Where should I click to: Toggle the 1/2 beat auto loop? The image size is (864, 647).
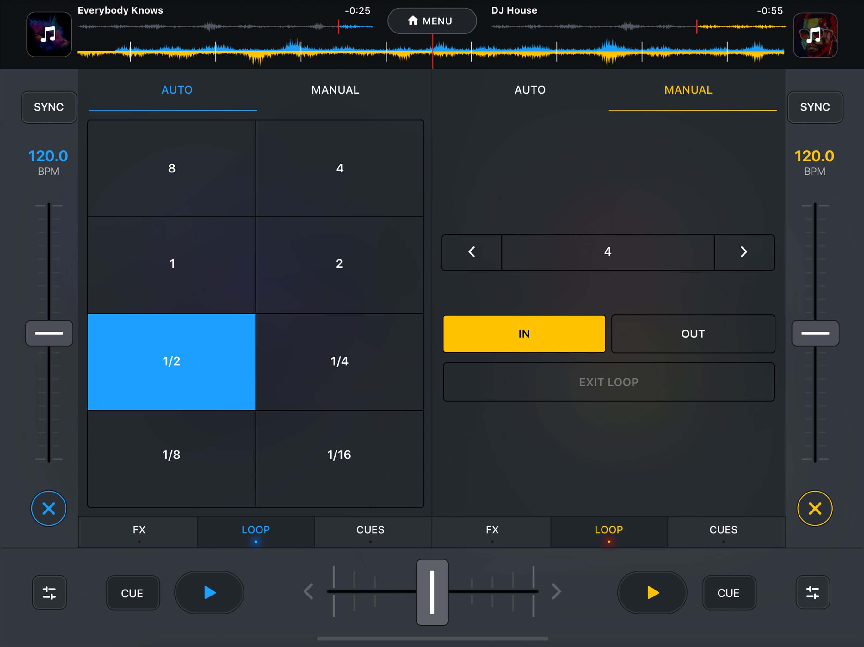171,362
